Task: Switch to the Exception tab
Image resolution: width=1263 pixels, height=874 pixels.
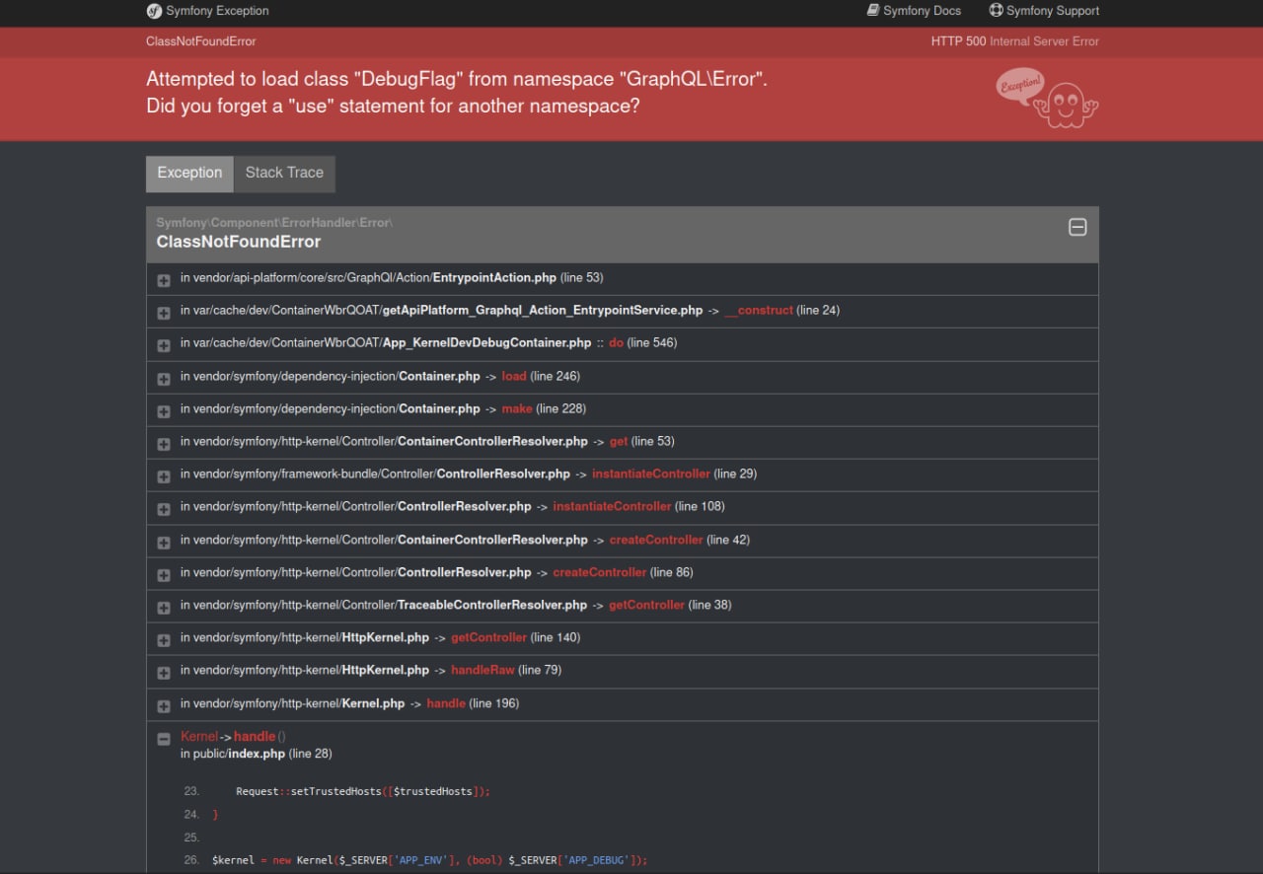Action: [x=189, y=173]
